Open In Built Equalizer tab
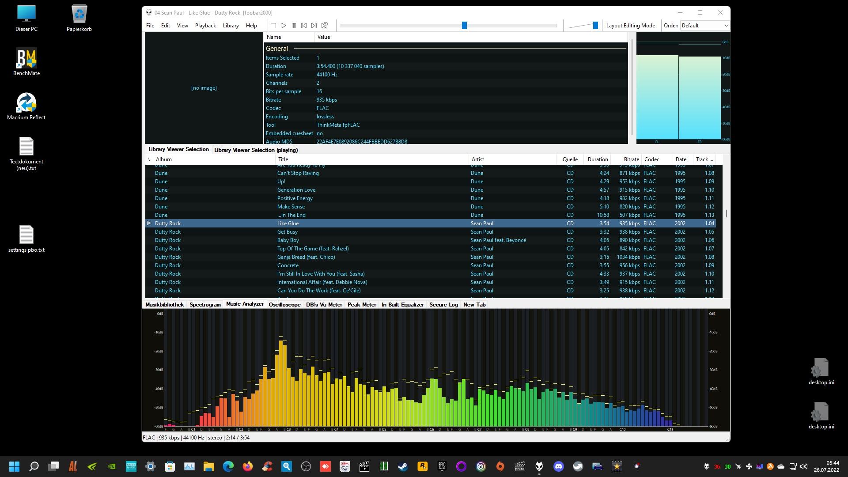The image size is (848, 477). [403, 305]
